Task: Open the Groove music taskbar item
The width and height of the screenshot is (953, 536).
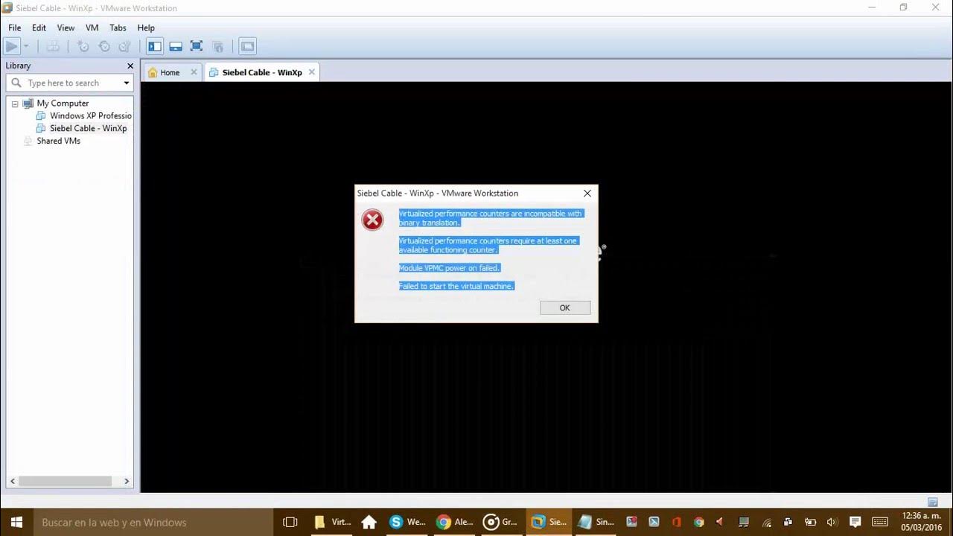Action: [x=501, y=522]
